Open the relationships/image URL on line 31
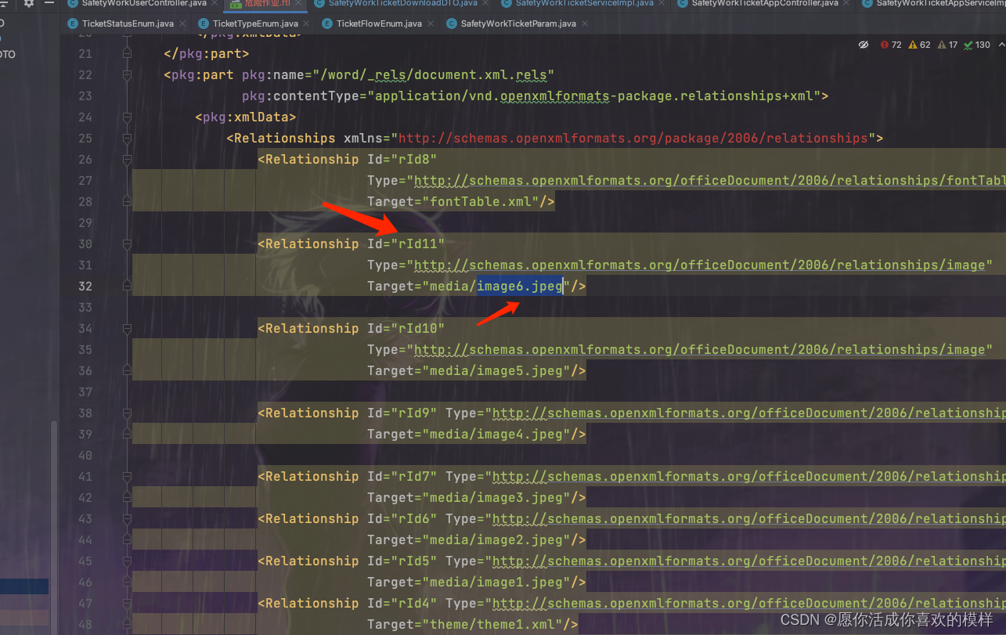This screenshot has height=635, width=1006. pos(699,265)
